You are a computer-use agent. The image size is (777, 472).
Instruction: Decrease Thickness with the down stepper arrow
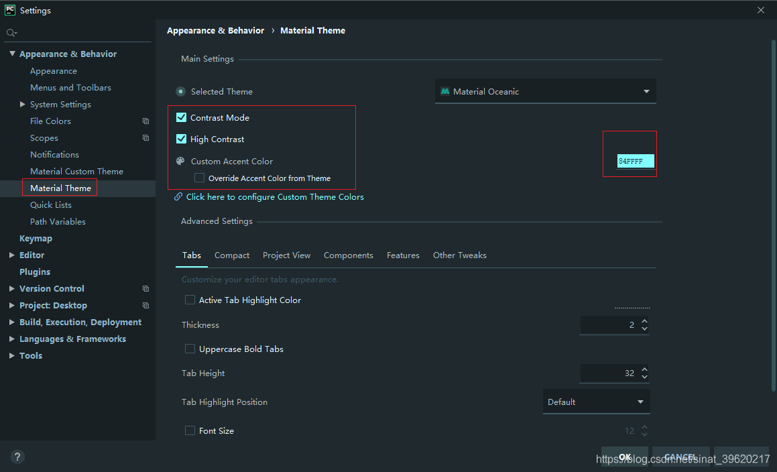[x=644, y=329]
